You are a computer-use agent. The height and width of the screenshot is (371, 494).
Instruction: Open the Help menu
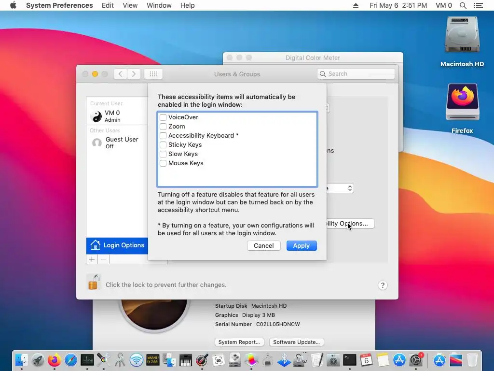coord(188,5)
